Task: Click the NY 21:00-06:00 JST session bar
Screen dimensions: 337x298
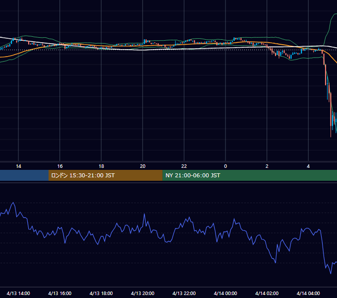Action: 249,175
